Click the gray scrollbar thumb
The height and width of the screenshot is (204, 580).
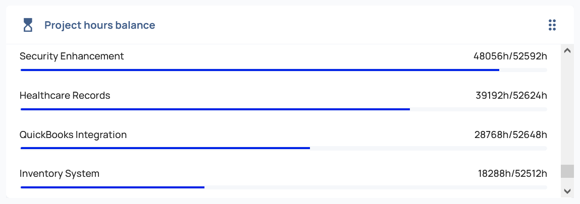(x=567, y=171)
